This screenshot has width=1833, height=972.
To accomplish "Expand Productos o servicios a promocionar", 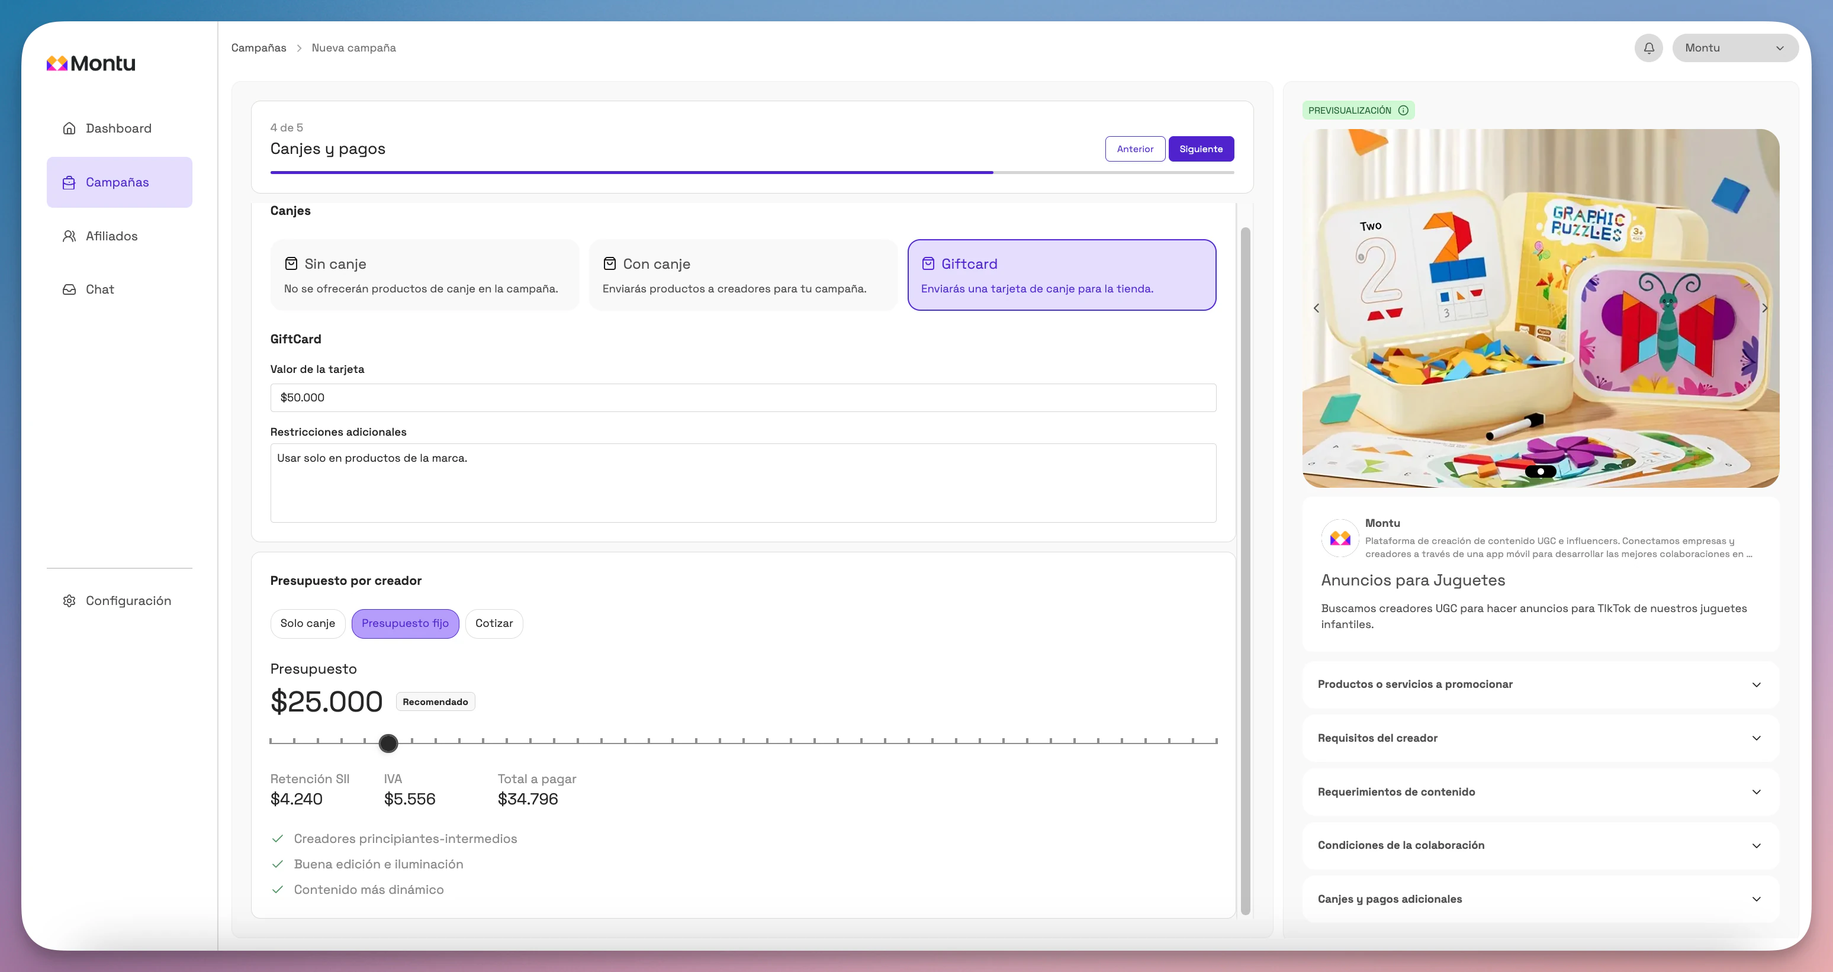I will (x=1541, y=684).
